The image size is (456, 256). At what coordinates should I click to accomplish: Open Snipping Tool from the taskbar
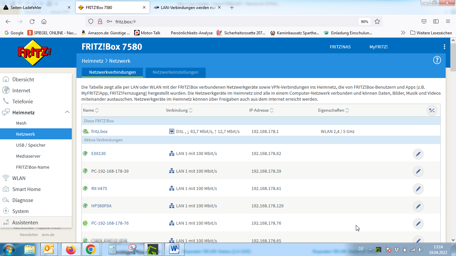[133, 249]
